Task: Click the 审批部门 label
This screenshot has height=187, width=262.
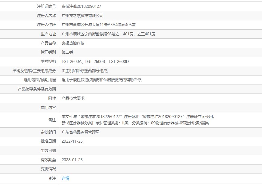Action: [48, 132]
